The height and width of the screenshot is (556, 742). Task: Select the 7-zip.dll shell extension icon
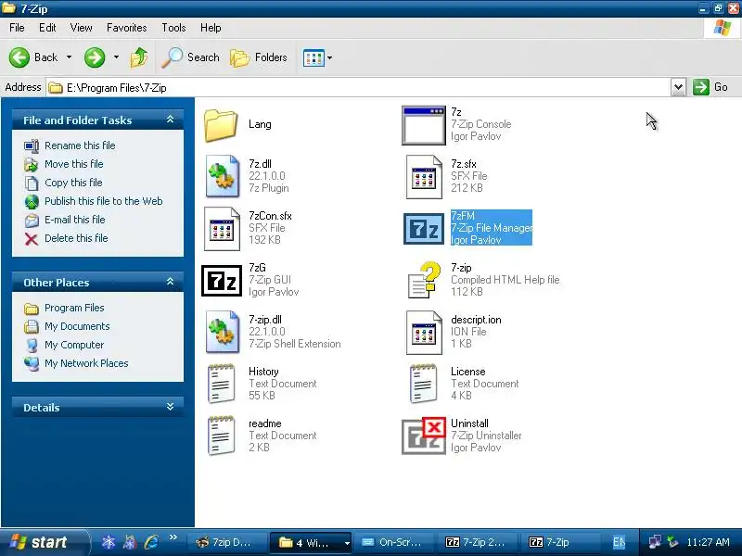222,332
